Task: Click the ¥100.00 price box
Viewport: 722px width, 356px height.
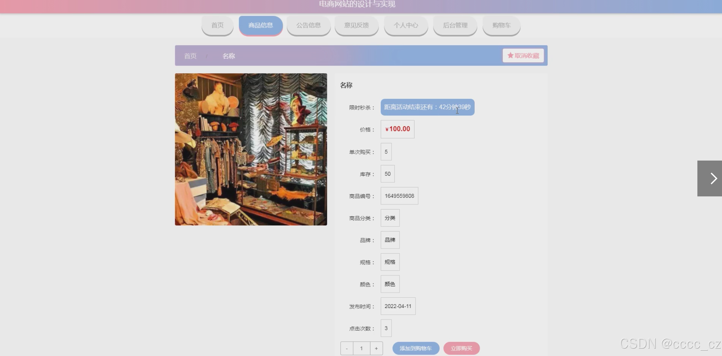Action: point(397,129)
